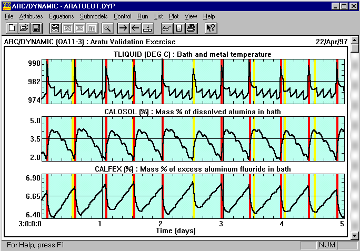Open the File menu

9,16
